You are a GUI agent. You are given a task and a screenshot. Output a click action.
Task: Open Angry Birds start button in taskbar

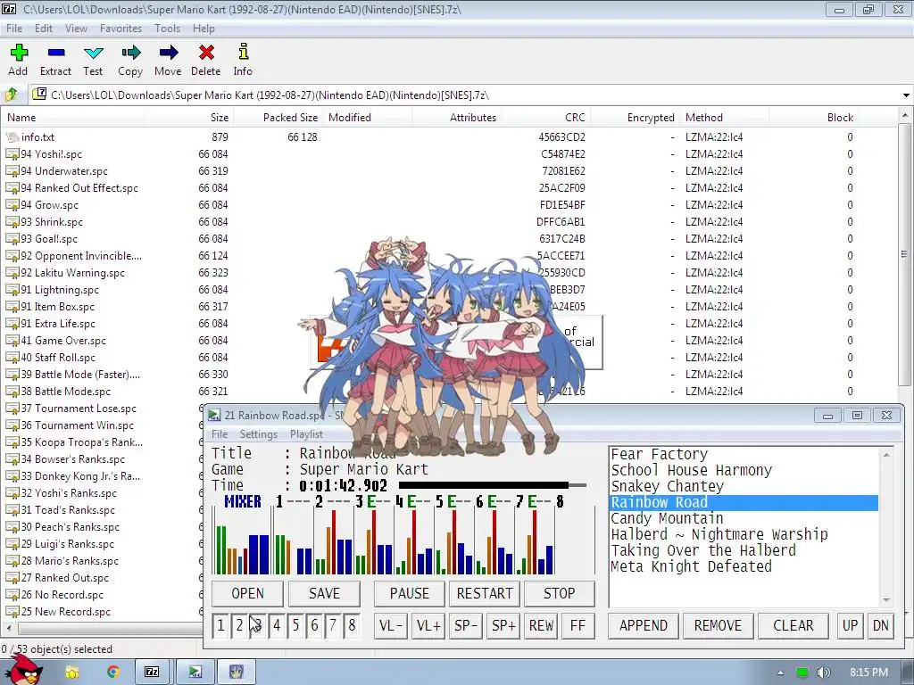point(24,670)
